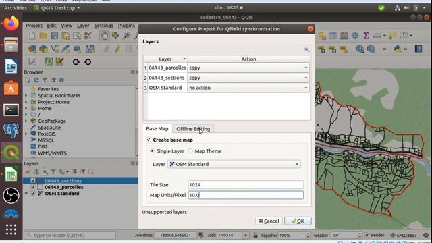
Task: Open the Field Calculator icon
Action: (x=344, y=36)
